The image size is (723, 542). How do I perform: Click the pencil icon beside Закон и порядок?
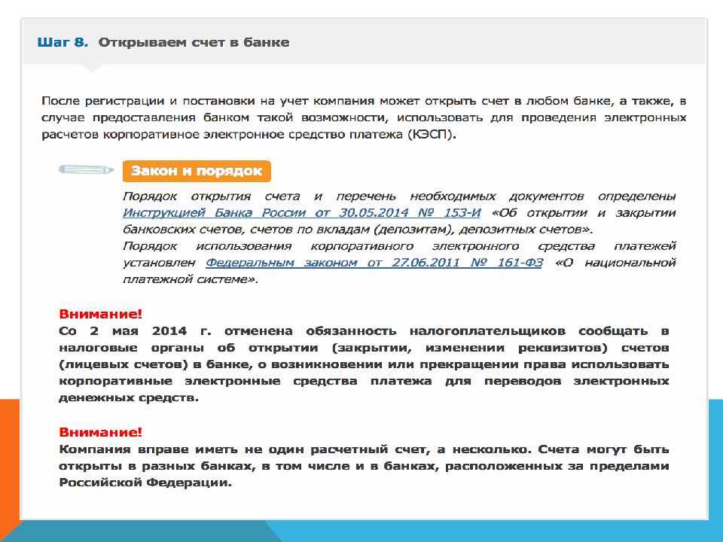[x=86, y=170]
